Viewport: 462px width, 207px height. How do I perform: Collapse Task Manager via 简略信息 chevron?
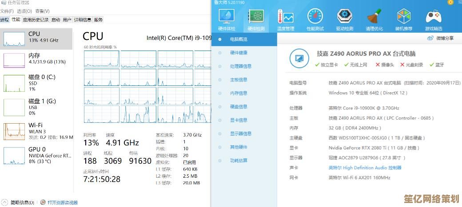tap(5, 203)
